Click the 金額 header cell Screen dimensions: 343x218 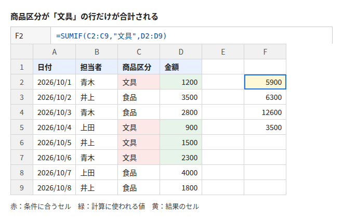tap(181, 67)
